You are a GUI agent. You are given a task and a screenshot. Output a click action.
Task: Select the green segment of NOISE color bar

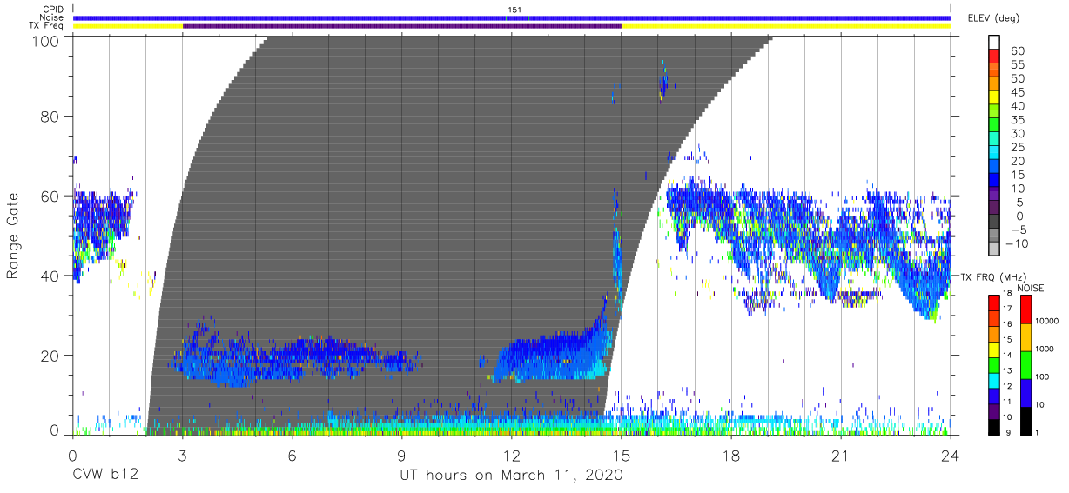1025,364
